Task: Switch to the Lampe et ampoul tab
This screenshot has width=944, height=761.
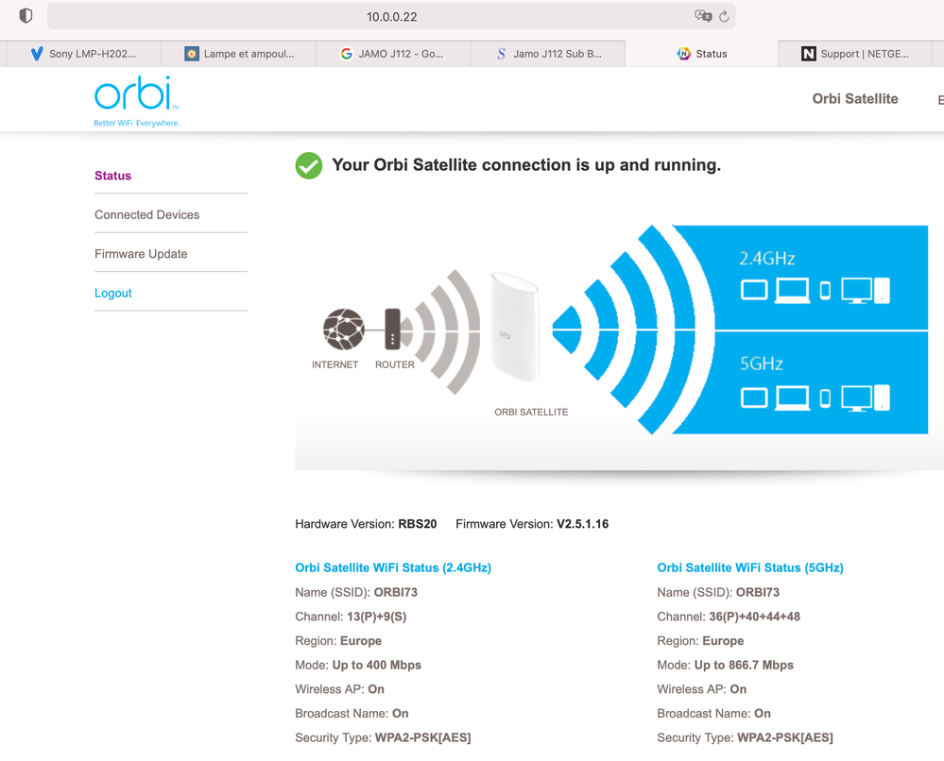Action: coord(239,54)
